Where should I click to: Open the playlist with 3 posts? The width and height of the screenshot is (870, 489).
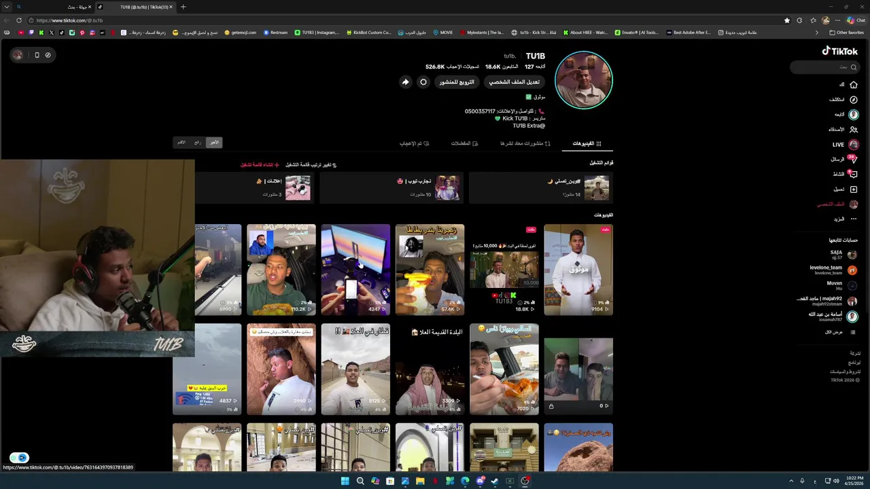pyautogui.click(x=254, y=187)
